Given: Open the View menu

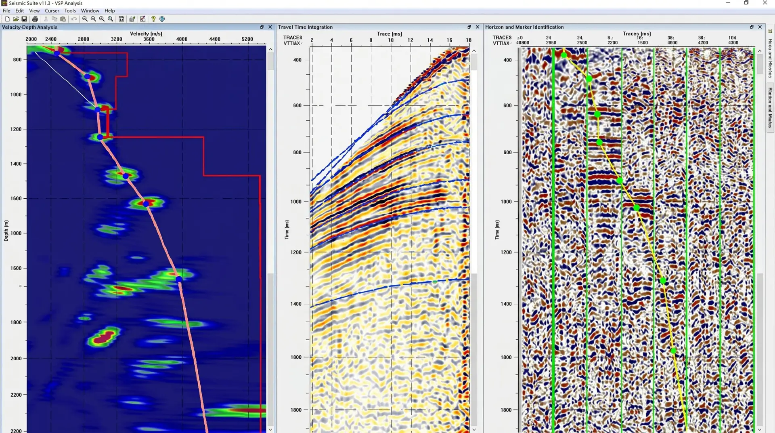Looking at the screenshot, I should (34, 11).
